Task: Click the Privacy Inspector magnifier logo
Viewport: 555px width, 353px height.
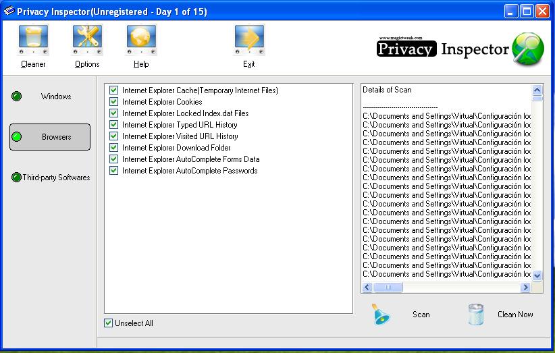Action: [x=528, y=49]
